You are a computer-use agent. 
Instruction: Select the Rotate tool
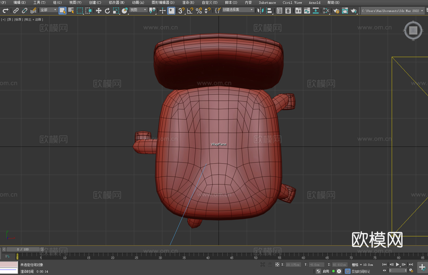pos(107,11)
